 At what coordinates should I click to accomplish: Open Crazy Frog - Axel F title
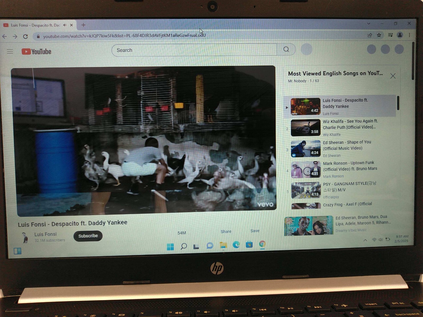click(x=347, y=204)
